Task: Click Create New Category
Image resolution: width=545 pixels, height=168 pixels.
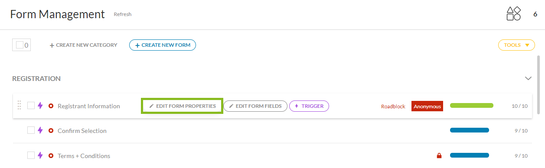Action: tap(83, 45)
